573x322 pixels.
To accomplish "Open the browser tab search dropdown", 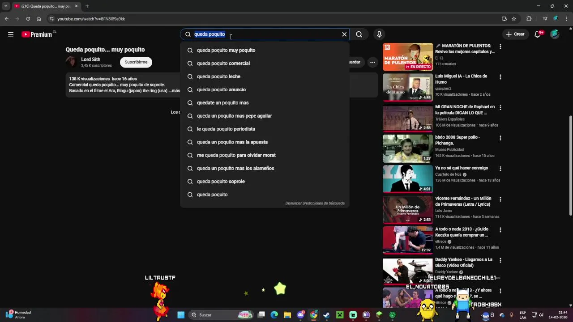I will coord(6,6).
